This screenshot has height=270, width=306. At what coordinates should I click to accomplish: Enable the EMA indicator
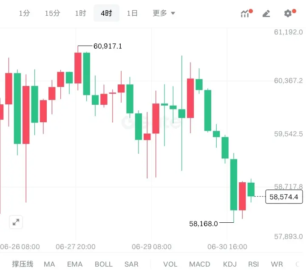tap(75, 264)
